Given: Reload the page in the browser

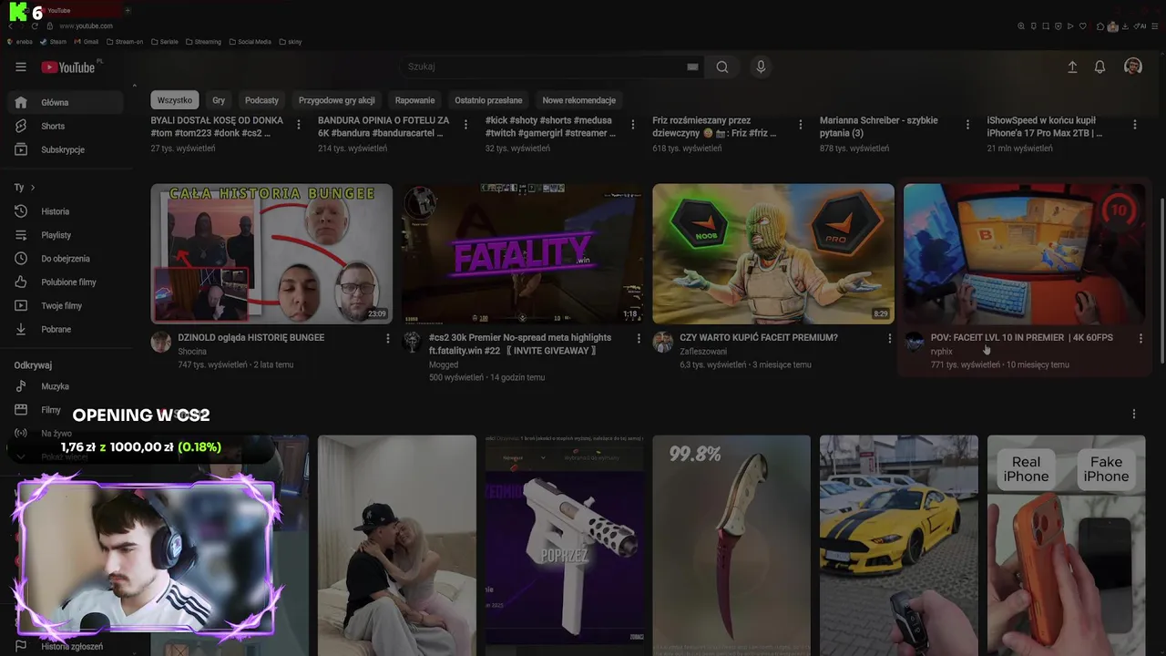Looking at the screenshot, I should [35, 26].
